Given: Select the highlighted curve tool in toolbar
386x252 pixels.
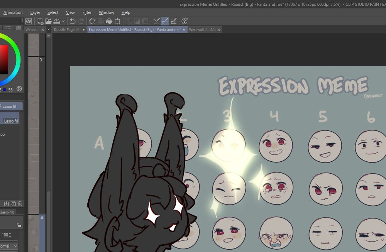Looking at the screenshot, I should [166, 21].
